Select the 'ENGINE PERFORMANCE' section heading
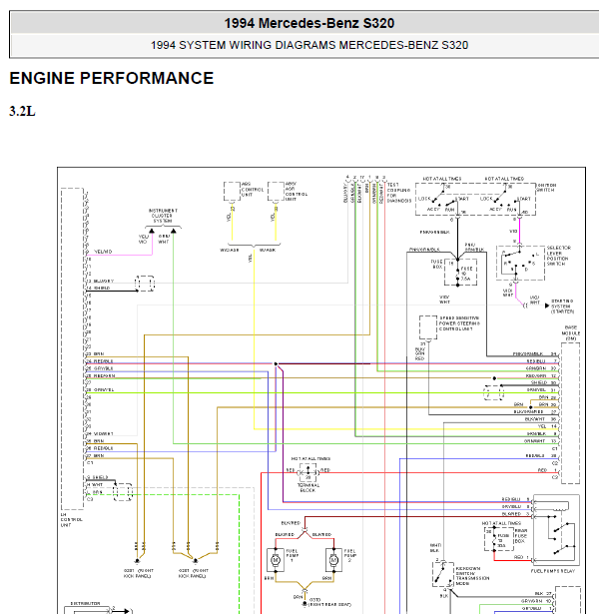599x614 pixels. [112, 78]
